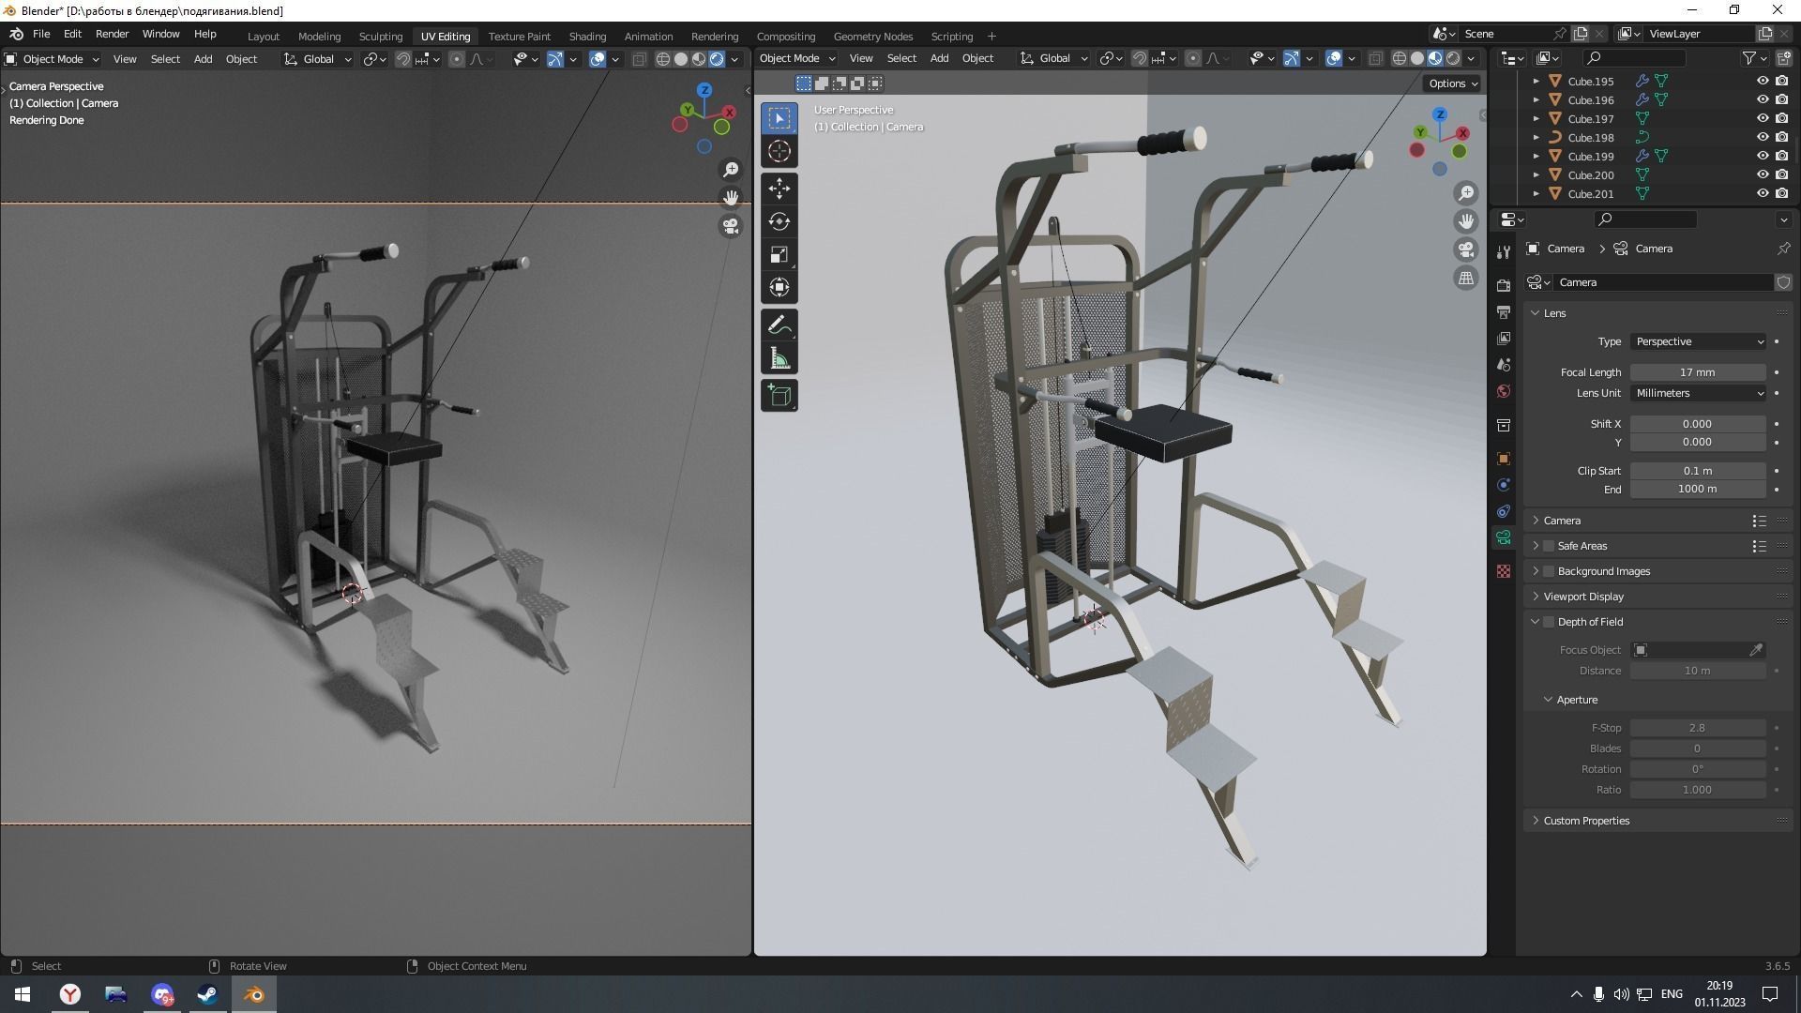Switch to the Geometry Nodes workspace tab
This screenshot has height=1013, width=1801.
tap(873, 37)
